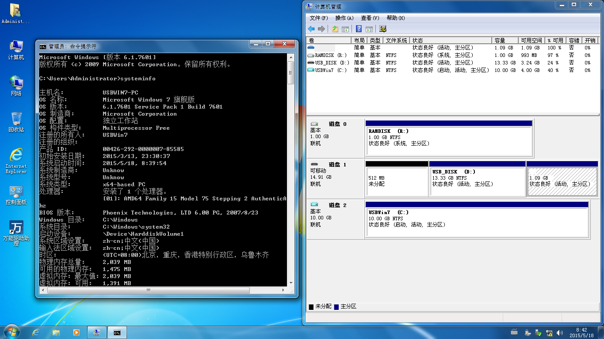Select the 磁盘 1 removable disk label panel
The height and width of the screenshot is (339, 604).
[x=336, y=178]
